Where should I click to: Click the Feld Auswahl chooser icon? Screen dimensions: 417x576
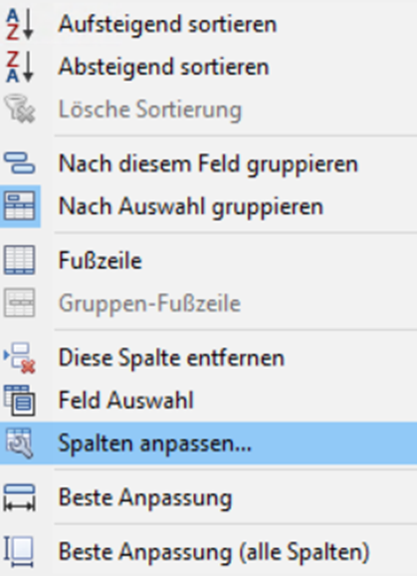20,401
